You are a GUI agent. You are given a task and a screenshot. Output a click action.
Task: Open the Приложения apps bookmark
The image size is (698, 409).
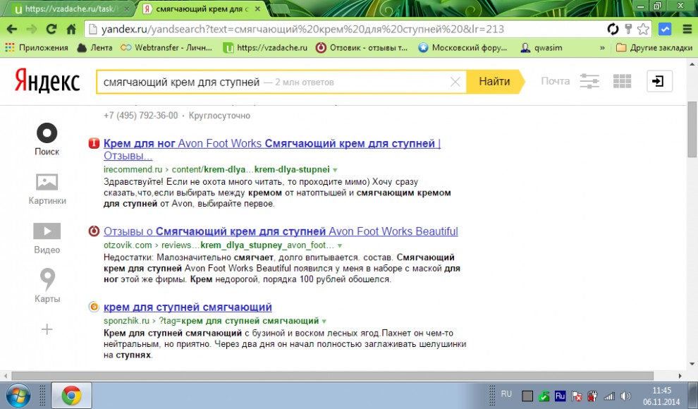(x=37, y=48)
